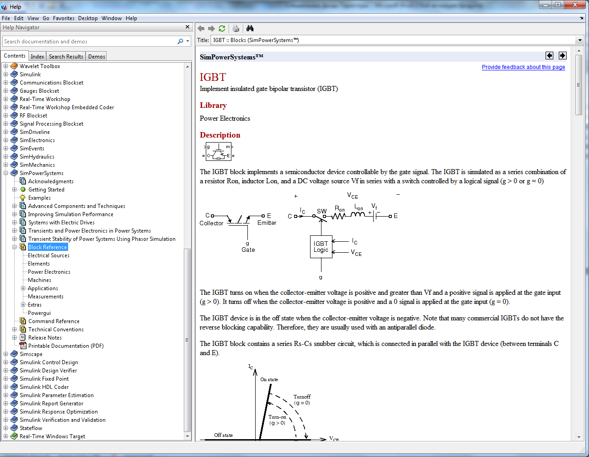The width and height of the screenshot is (589, 457).
Task: Click the IGBT block icon image
Action: pyautogui.click(x=218, y=152)
